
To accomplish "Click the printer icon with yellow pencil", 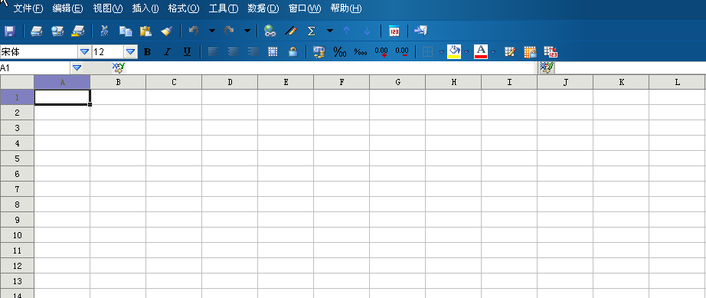I will pyautogui.click(x=78, y=31).
